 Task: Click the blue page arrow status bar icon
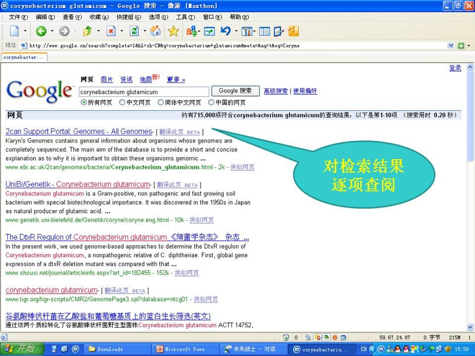343,337
